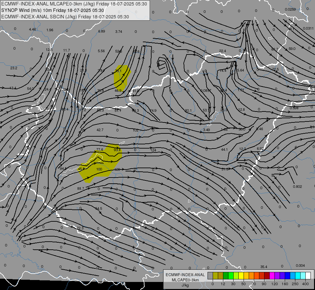Click legend tick label 12

point(223,284)
